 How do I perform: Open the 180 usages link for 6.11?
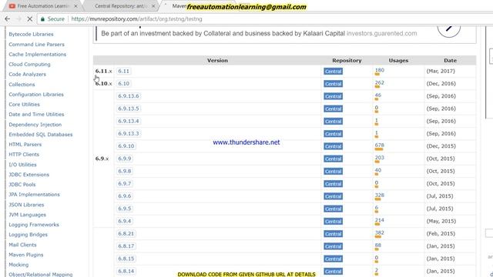[380, 70]
